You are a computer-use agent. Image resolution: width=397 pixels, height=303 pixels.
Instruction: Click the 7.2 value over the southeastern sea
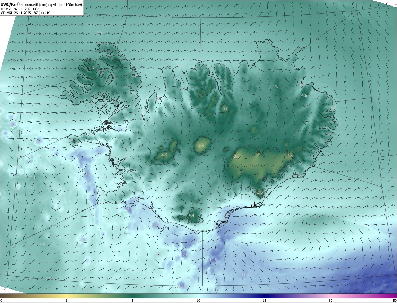point(317,218)
